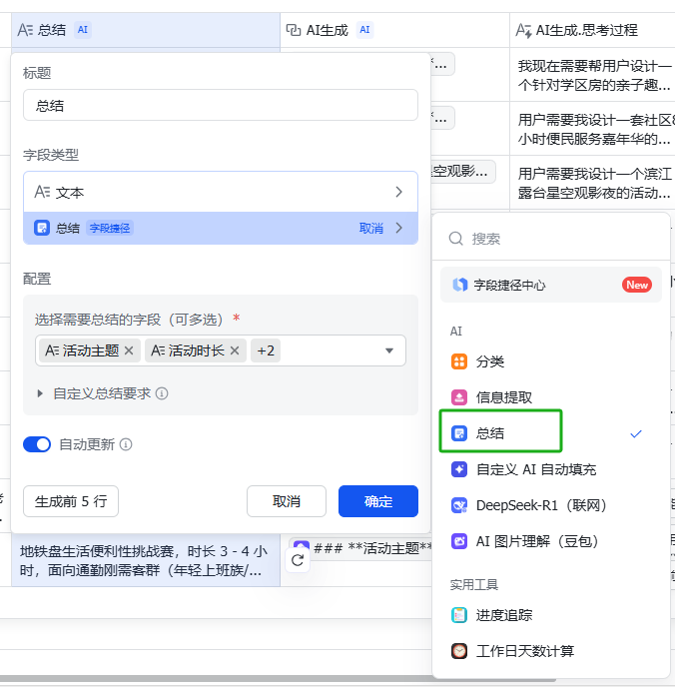Click the 进度追踪 icon
Viewport: 675px width, 687px height.
[x=459, y=615]
